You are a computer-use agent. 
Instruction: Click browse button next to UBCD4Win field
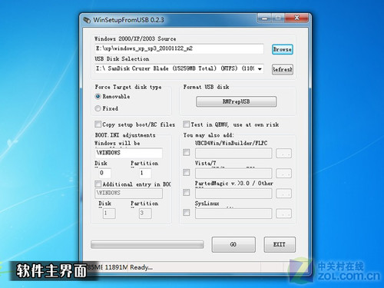pos(283,154)
